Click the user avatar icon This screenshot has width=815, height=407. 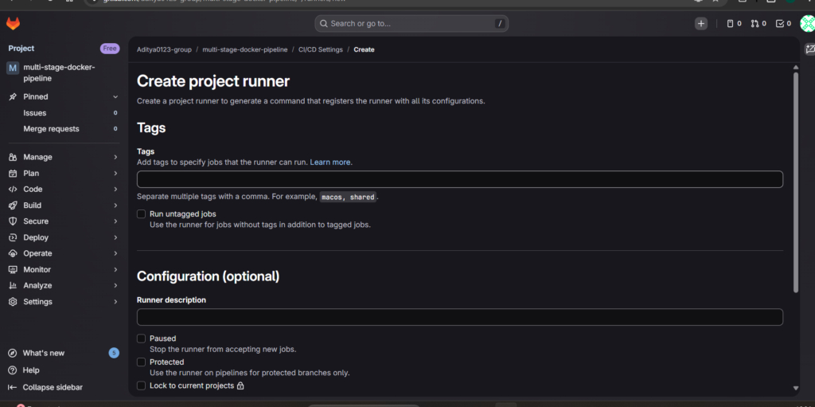[807, 24]
